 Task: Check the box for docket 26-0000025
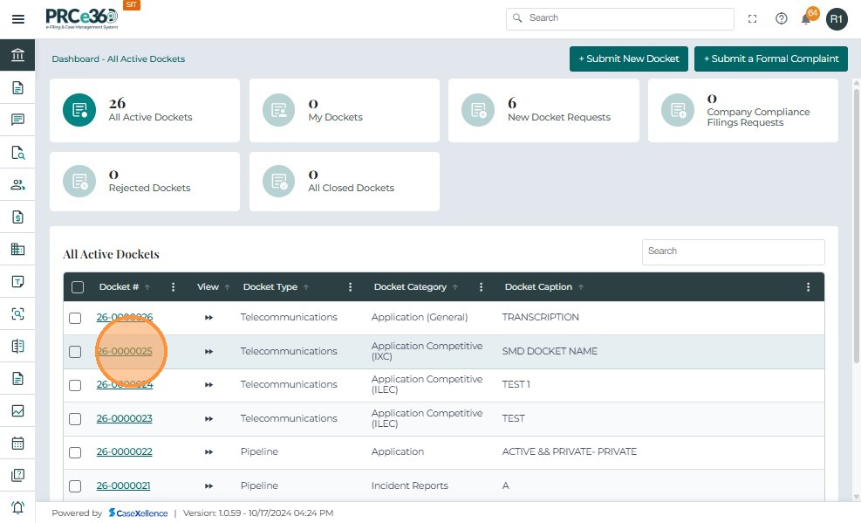(x=75, y=352)
